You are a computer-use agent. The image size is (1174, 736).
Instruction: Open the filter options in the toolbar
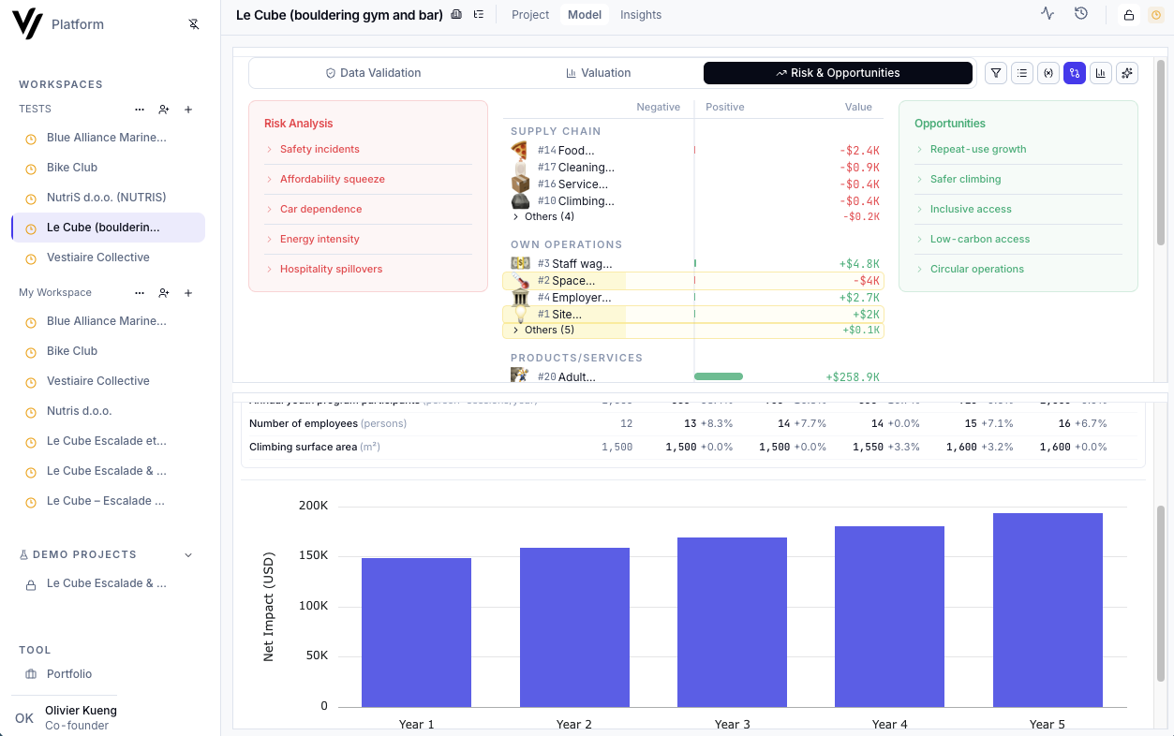(x=995, y=73)
